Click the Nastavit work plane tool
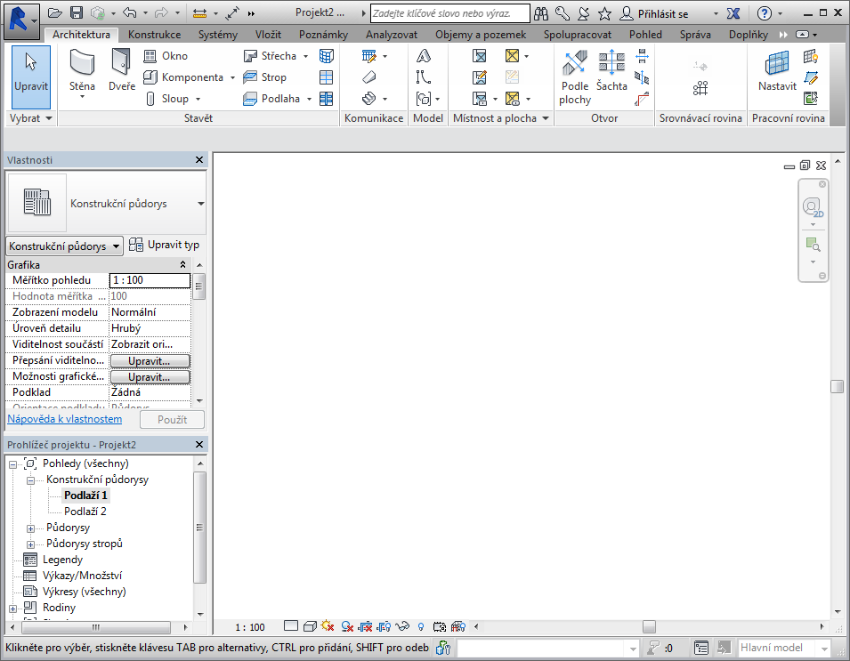 click(777, 70)
